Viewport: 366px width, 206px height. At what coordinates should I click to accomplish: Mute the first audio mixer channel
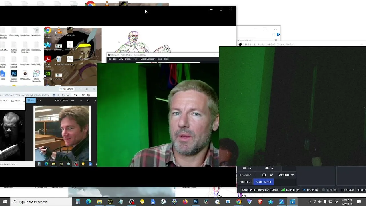(245, 168)
